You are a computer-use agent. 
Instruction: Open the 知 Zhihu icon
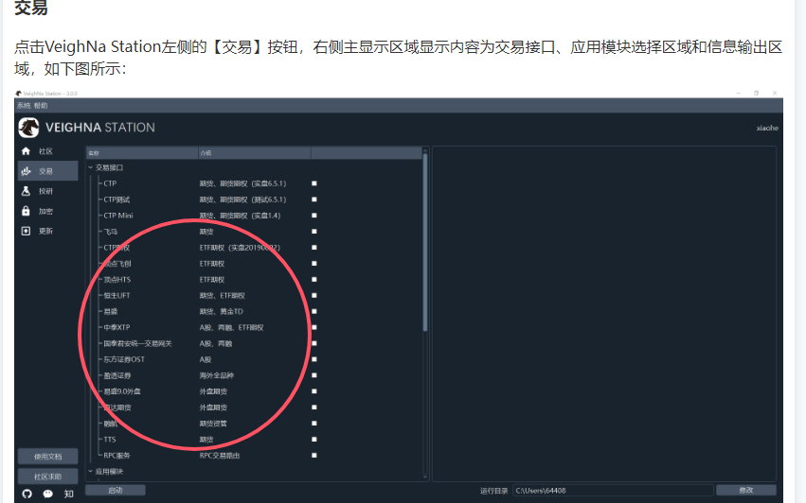68,494
